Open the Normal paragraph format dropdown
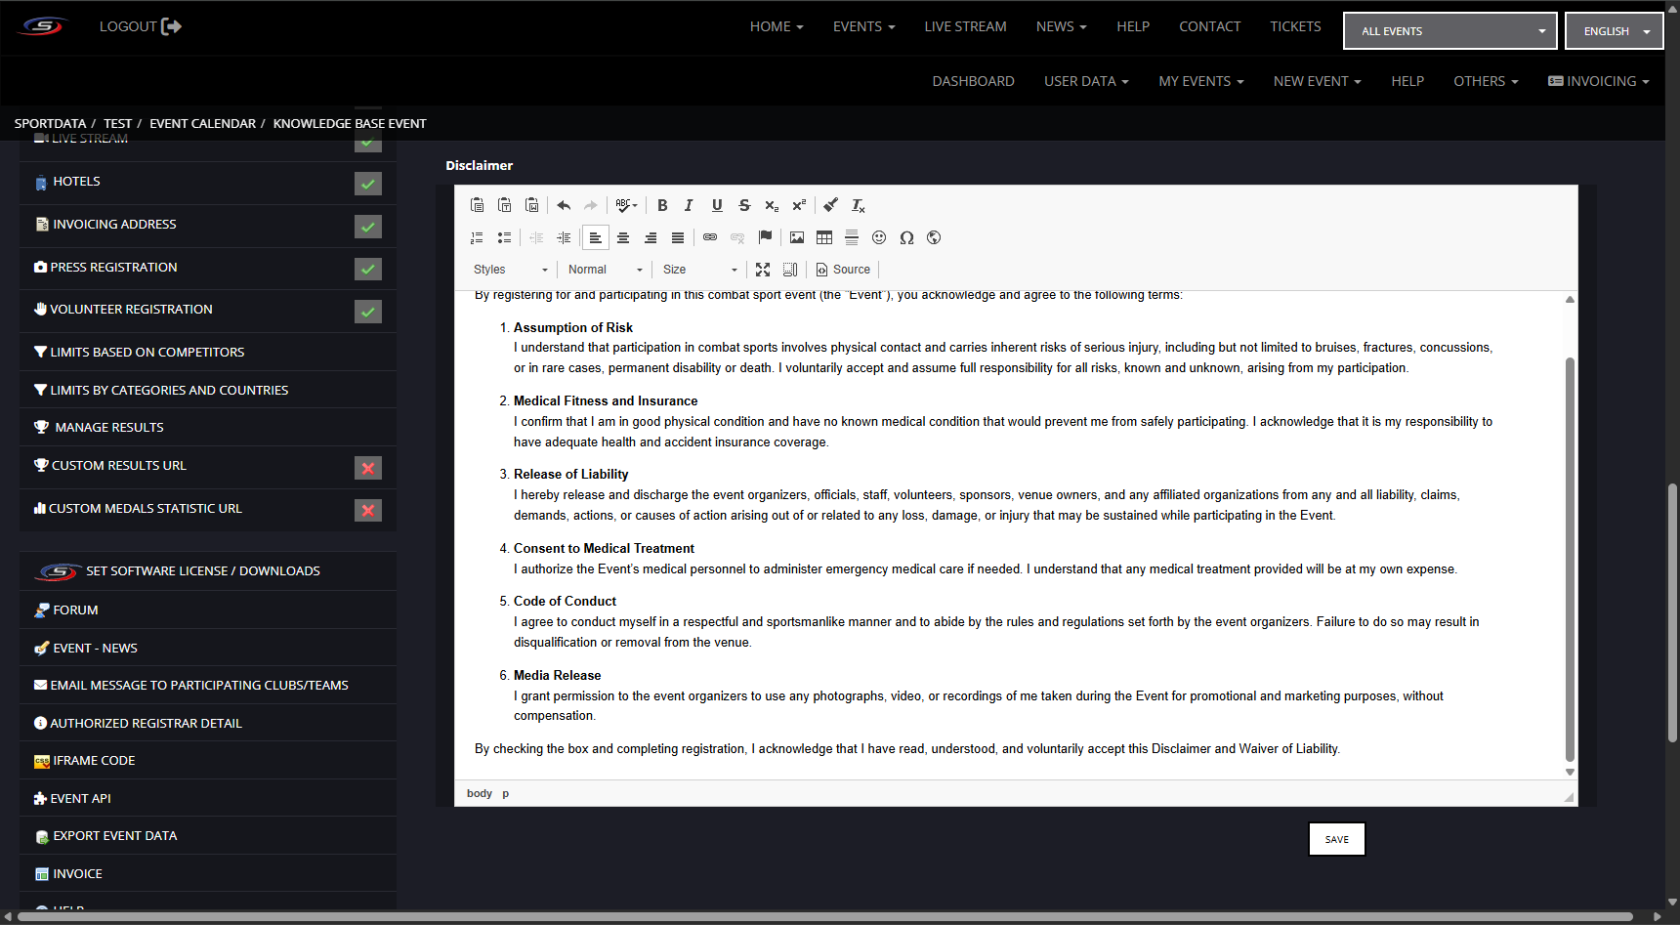This screenshot has width=1680, height=925. pos(606,270)
